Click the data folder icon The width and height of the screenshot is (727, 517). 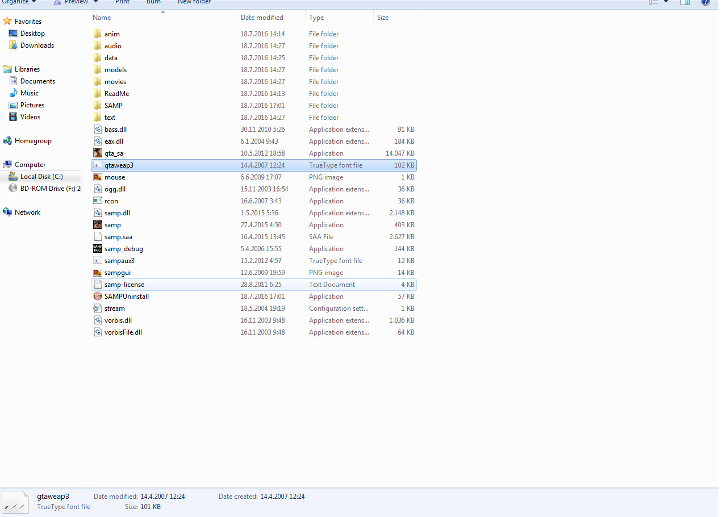97,58
